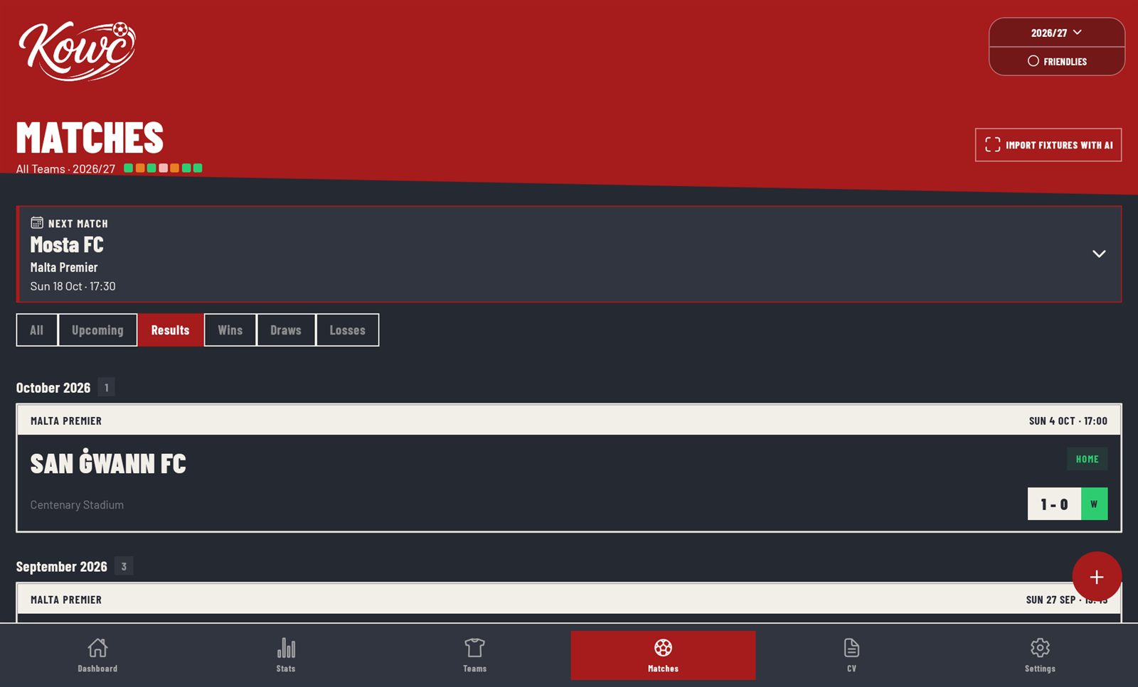The height and width of the screenshot is (687, 1138).
Task: Open the 2026/27 season dropdown
Action: point(1057,33)
